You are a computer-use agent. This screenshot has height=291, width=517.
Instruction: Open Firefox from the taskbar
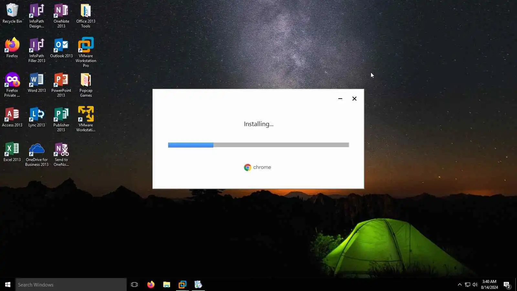pyautogui.click(x=151, y=285)
